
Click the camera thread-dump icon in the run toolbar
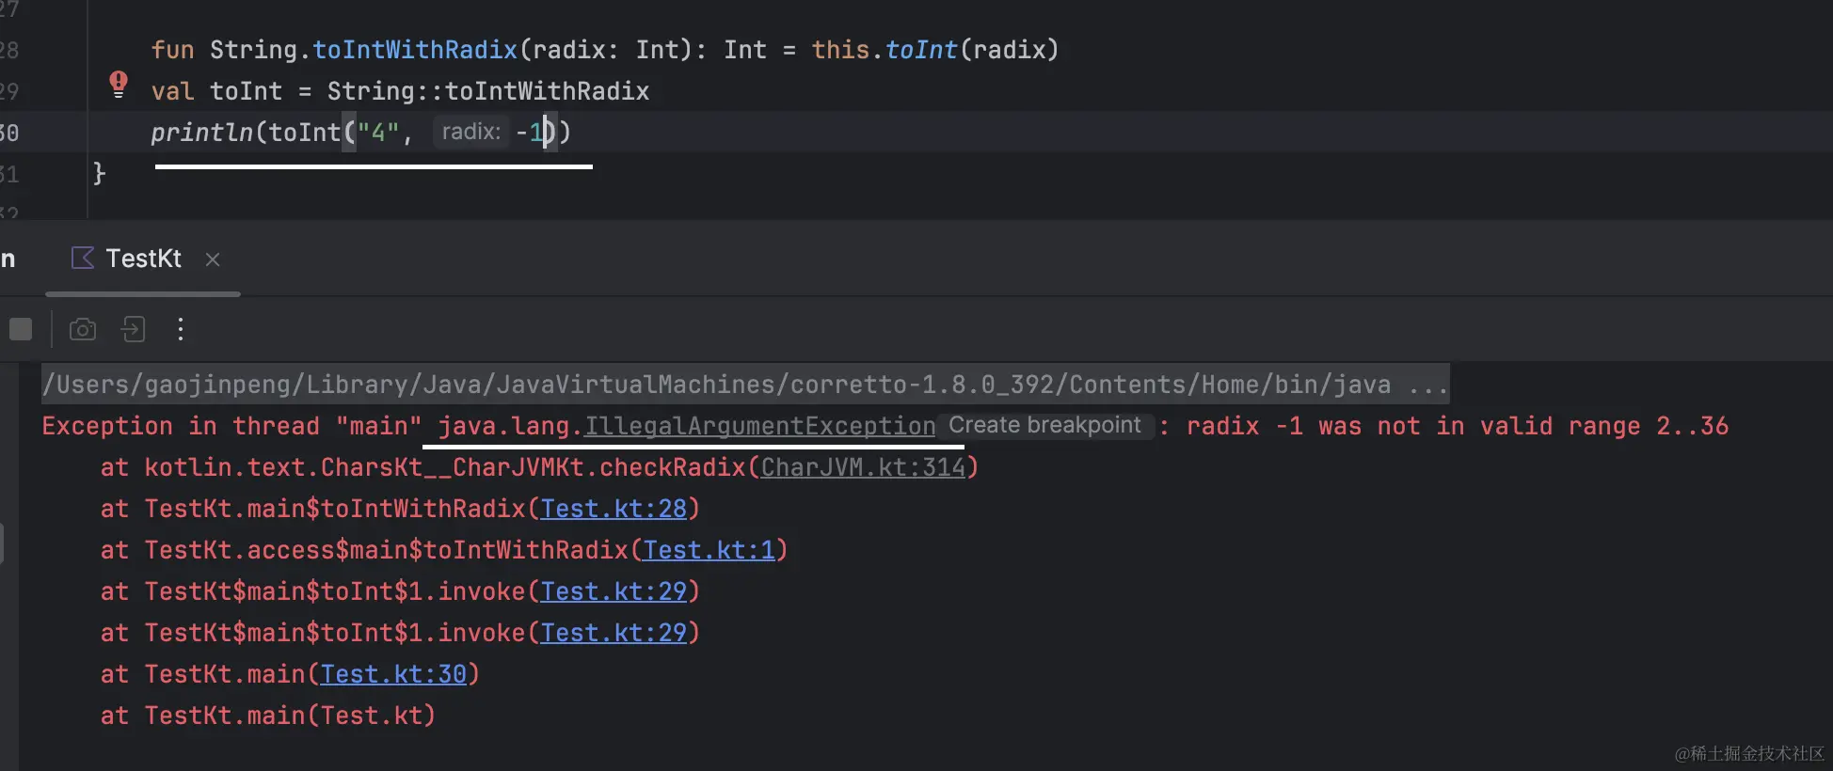pos(83,329)
